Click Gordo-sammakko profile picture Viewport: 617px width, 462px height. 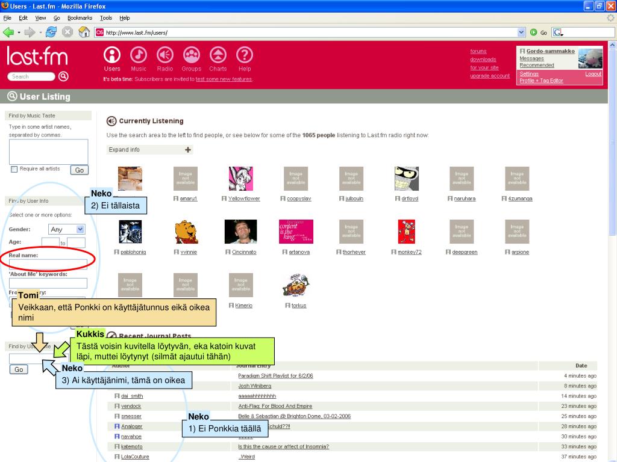(x=590, y=59)
